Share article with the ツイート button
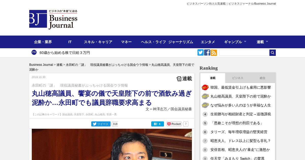This screenshot has height=160, width=305. 101,124
